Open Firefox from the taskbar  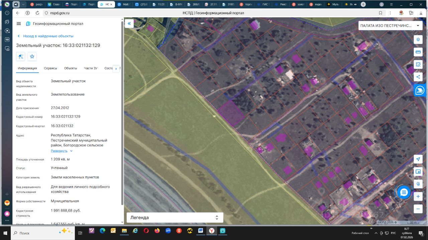pyautogui.click(x=157, y=231)
